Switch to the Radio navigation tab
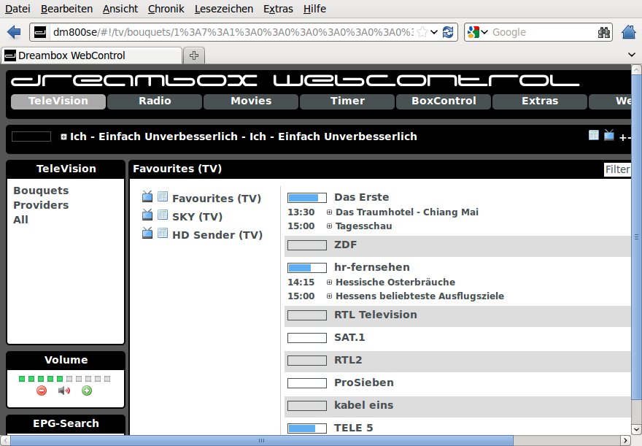The height and width of the screenshot is (446, 642). click(155, 101)
